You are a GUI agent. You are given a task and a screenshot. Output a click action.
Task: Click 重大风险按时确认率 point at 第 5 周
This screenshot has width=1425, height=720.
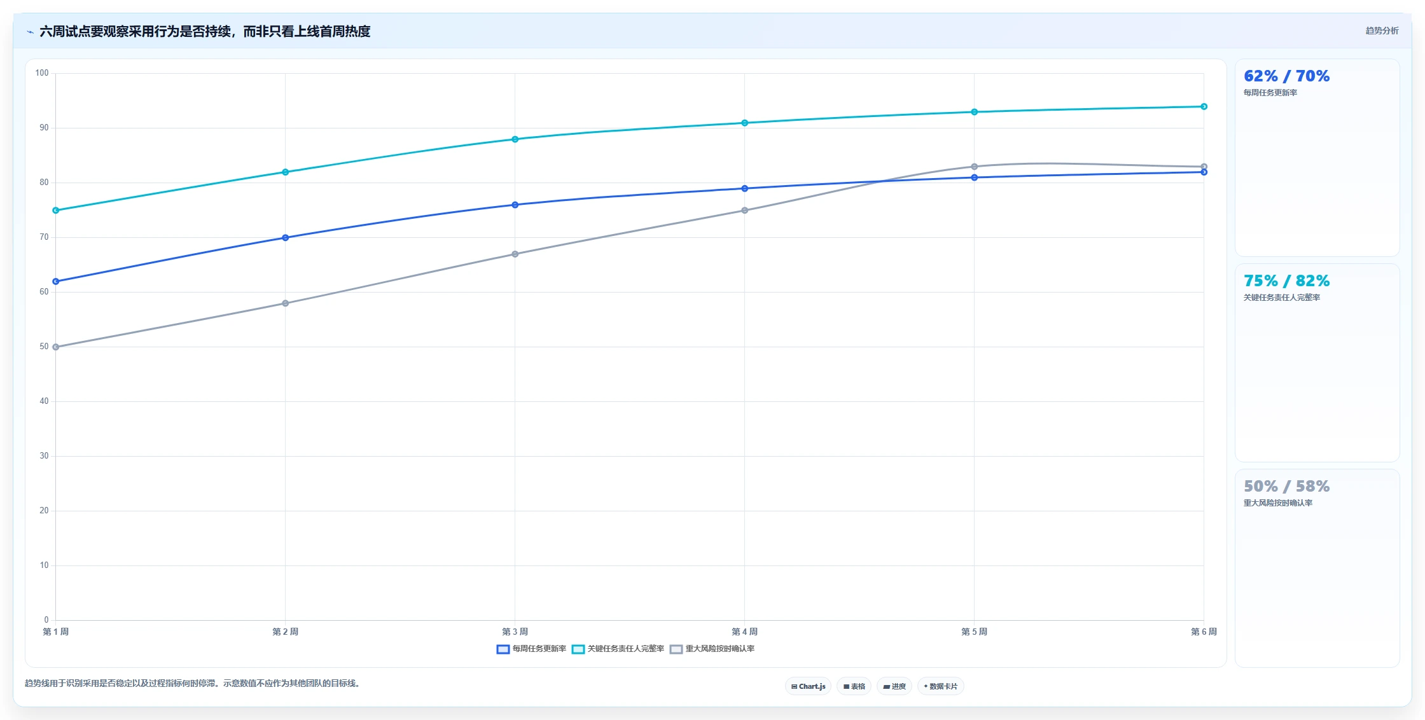[x=974, y=167]
